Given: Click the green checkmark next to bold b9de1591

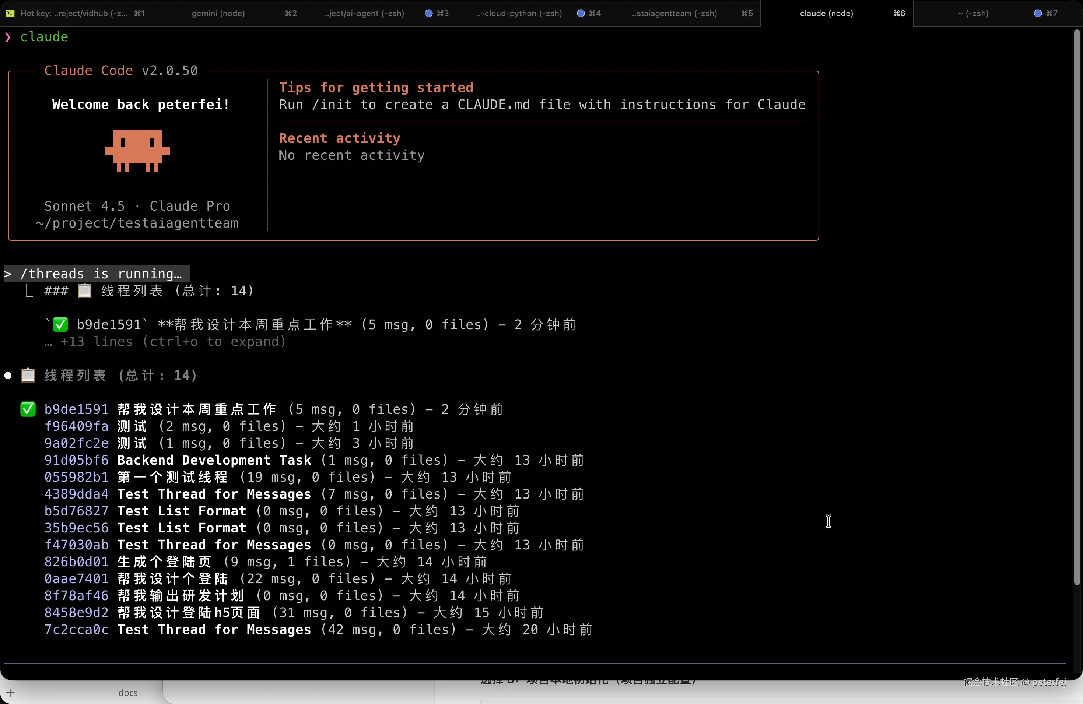Looking at the screenshot, I should 28,409.
